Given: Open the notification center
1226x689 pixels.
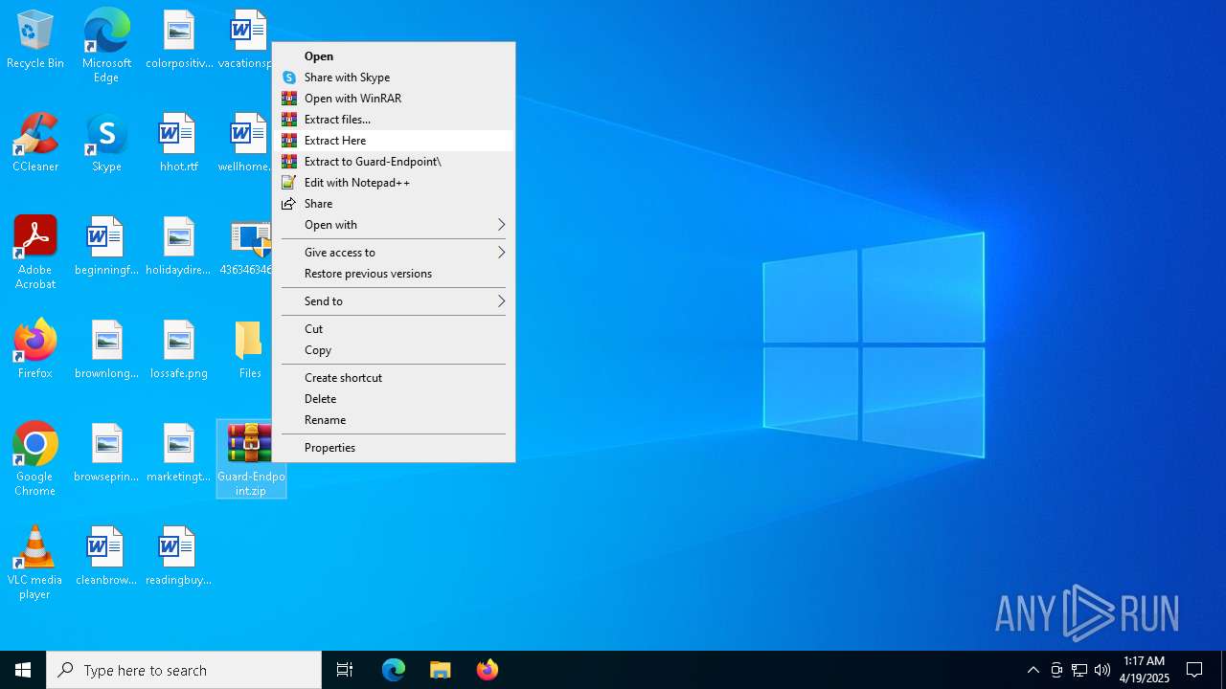Looking at the screenshot, I should tap(1194, 670).
